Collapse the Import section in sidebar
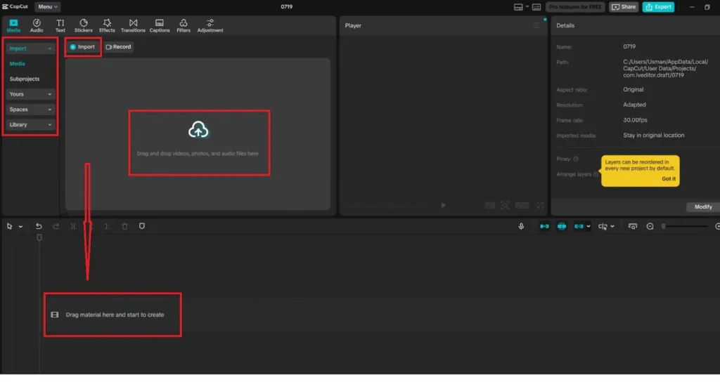Viewport: 720px width, 382px height. tap(30, 48)
